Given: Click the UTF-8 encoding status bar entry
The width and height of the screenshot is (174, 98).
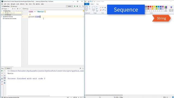Looking at the screenshot, I should pyautogui.click(x=75, y=97).
